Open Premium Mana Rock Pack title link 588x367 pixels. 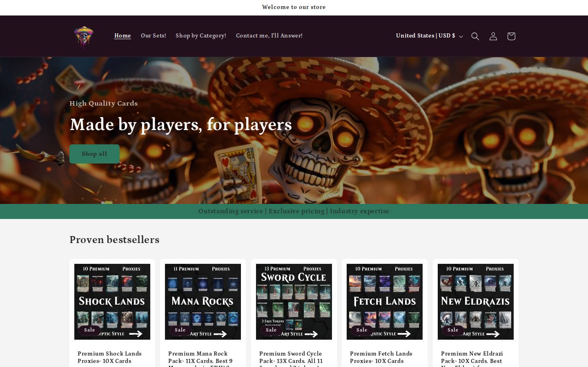(x=200, y=359)
